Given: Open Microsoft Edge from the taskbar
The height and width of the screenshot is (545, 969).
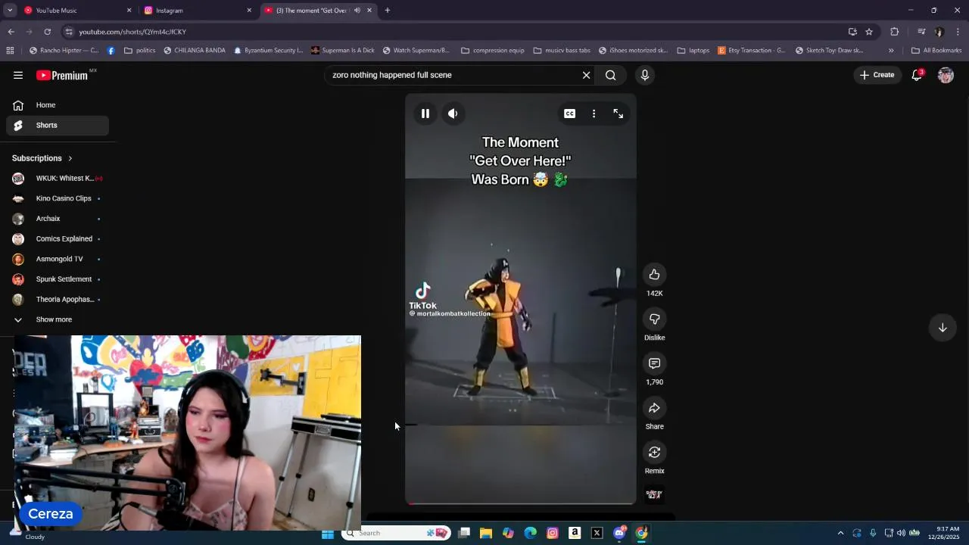Looking at the screenshot, I should coord(530,533).
